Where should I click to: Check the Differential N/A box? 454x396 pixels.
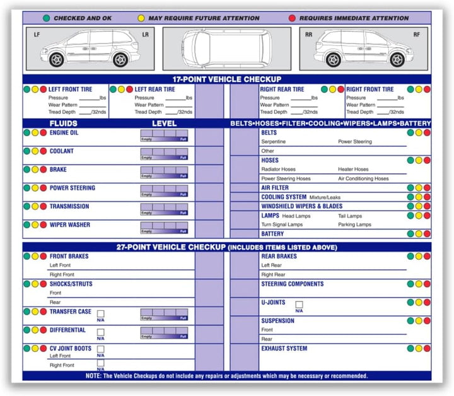[x=100, y=332]
